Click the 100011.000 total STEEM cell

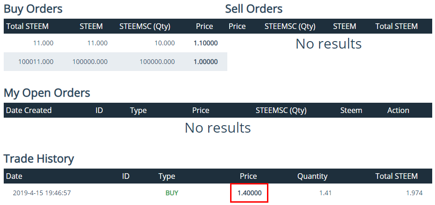coord(36,62)
